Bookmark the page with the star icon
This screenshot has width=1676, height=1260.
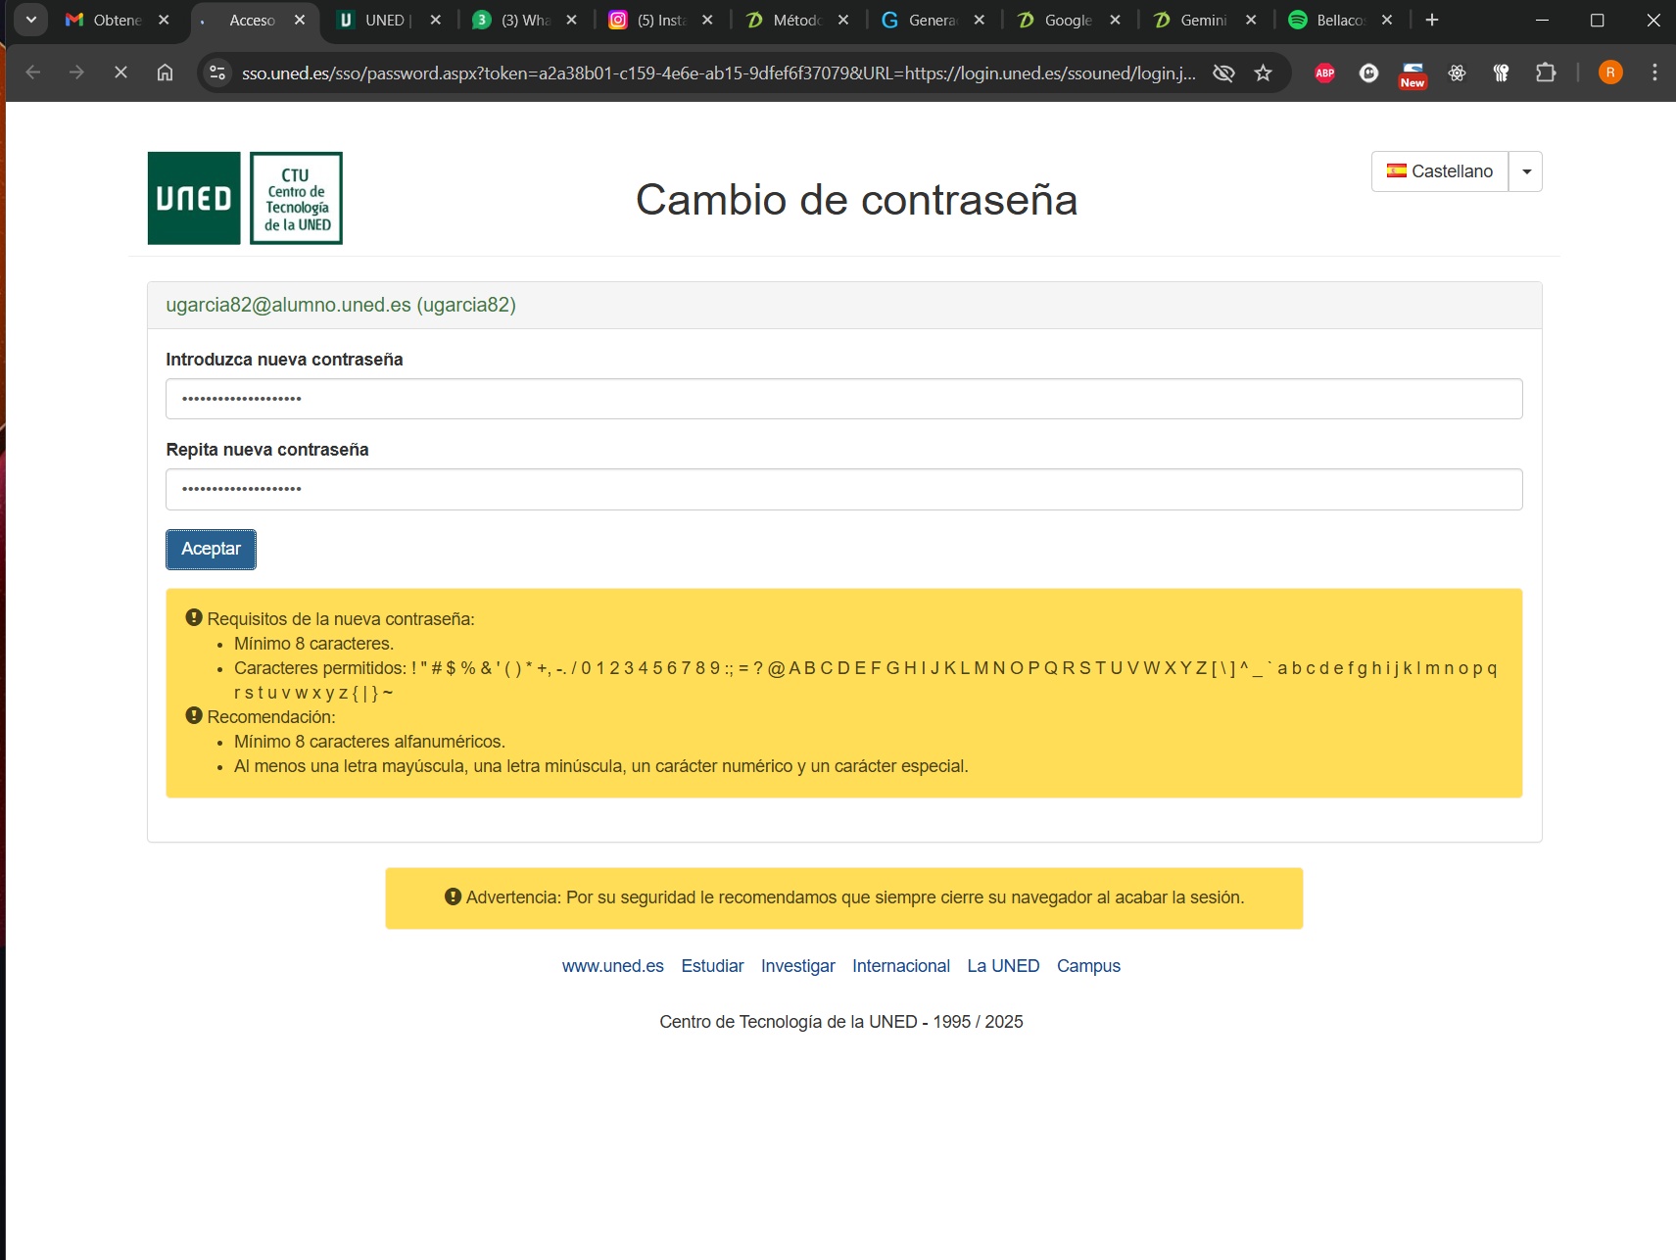click(1263, 73)
